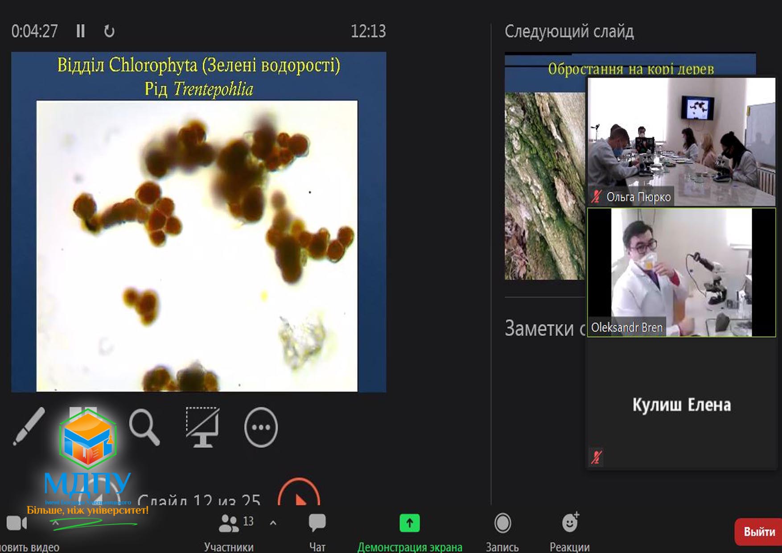782x553 pixels.
Task: Expand the arrow beside participants count
Action: [x=273, y=523]
